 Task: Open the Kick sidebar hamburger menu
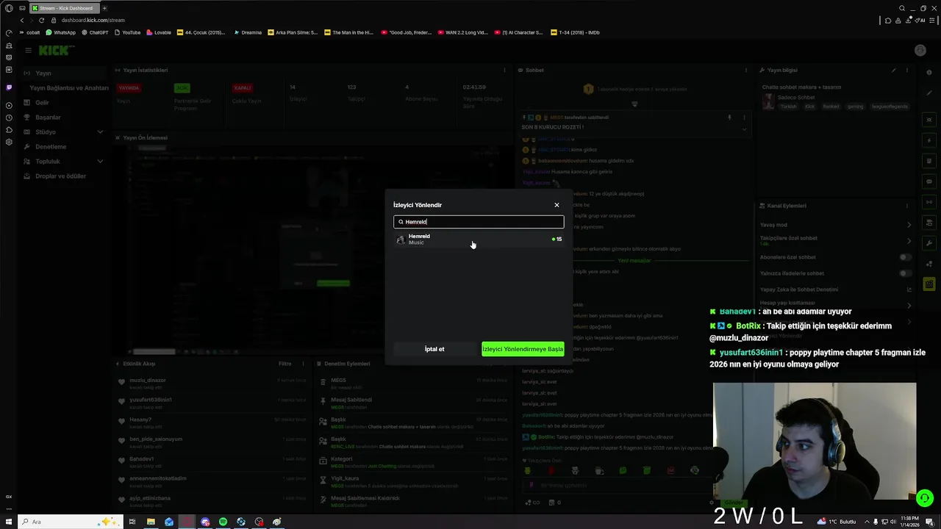28,50
